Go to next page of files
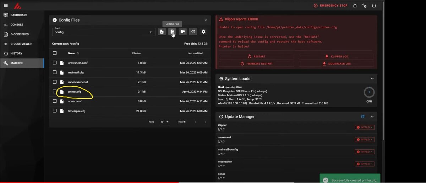This screenshot has height=183, width=426. click(205, 122)
